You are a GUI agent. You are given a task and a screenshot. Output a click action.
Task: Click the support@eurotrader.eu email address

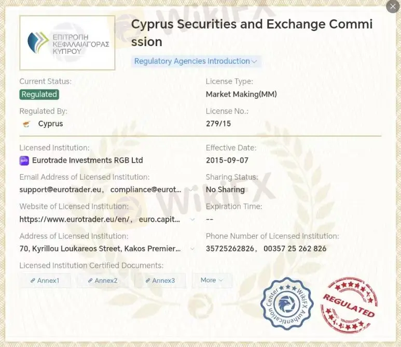coord(60,190)
